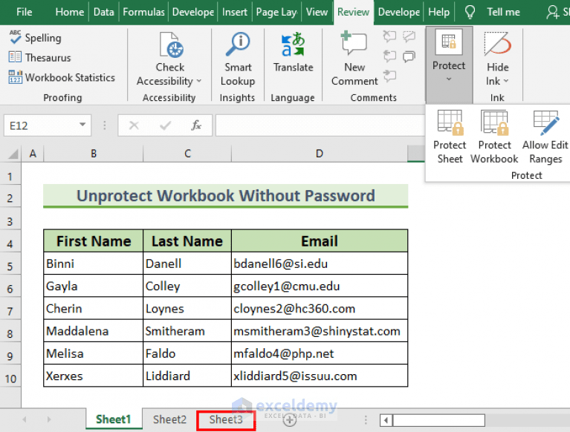Image resolution: width=570 pixels, height=432 pixels.
Task: Click inside the formula bar input
Action: point(320,125)
